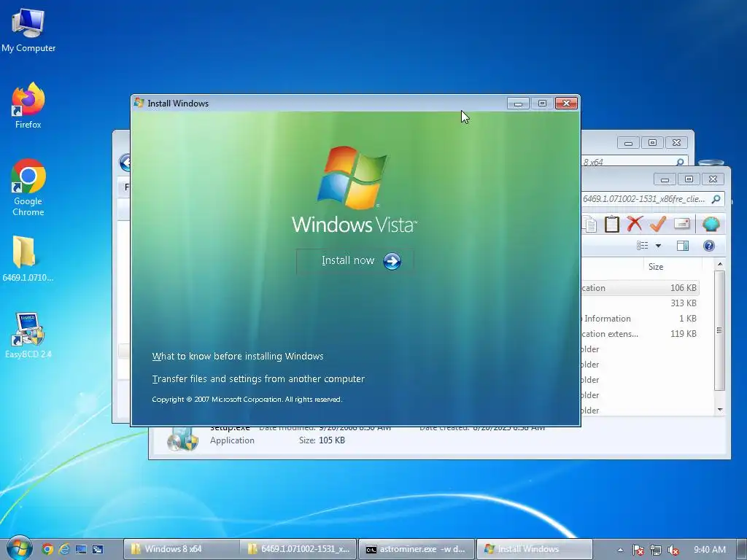The image size is (747, 560).
Task: Minimize the Install Windows dialog
Action: tap(519, 104)
